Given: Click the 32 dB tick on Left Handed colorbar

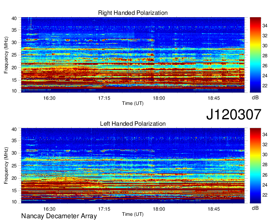Looking at the screenshot, I should pos(265,145).
